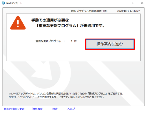This screenshot has height=113, width=147.
Task: Open the ヘルプ link
Action: pyautogui.click(x=71, y=109)
